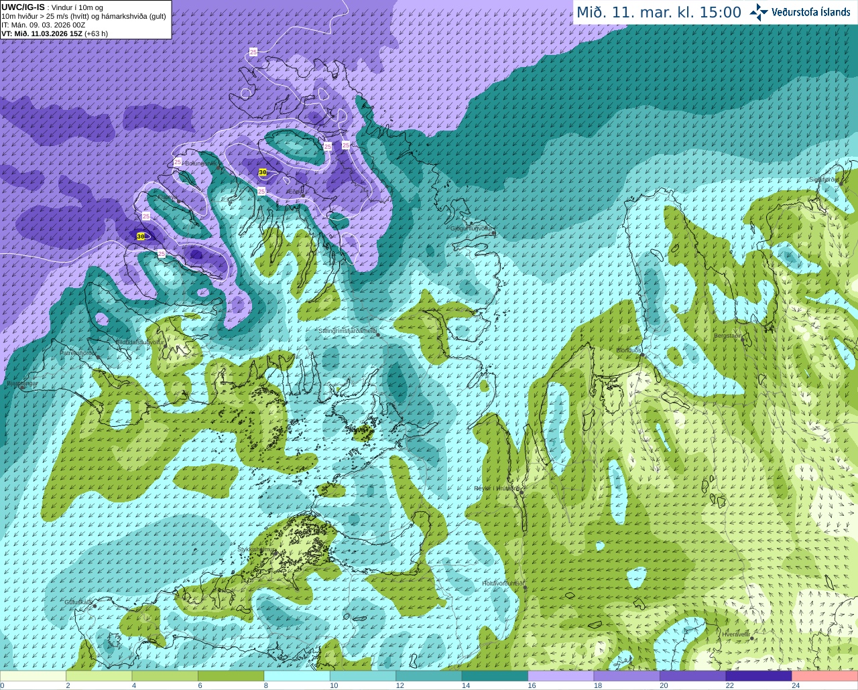Click the yellow 30 gust label offshore in the west
Image resolution: width=858 pixels, height=690 pixels.
pos(141,236)
